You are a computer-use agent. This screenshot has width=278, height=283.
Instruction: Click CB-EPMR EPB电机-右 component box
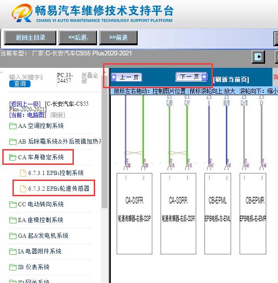[x=253, y=214]
